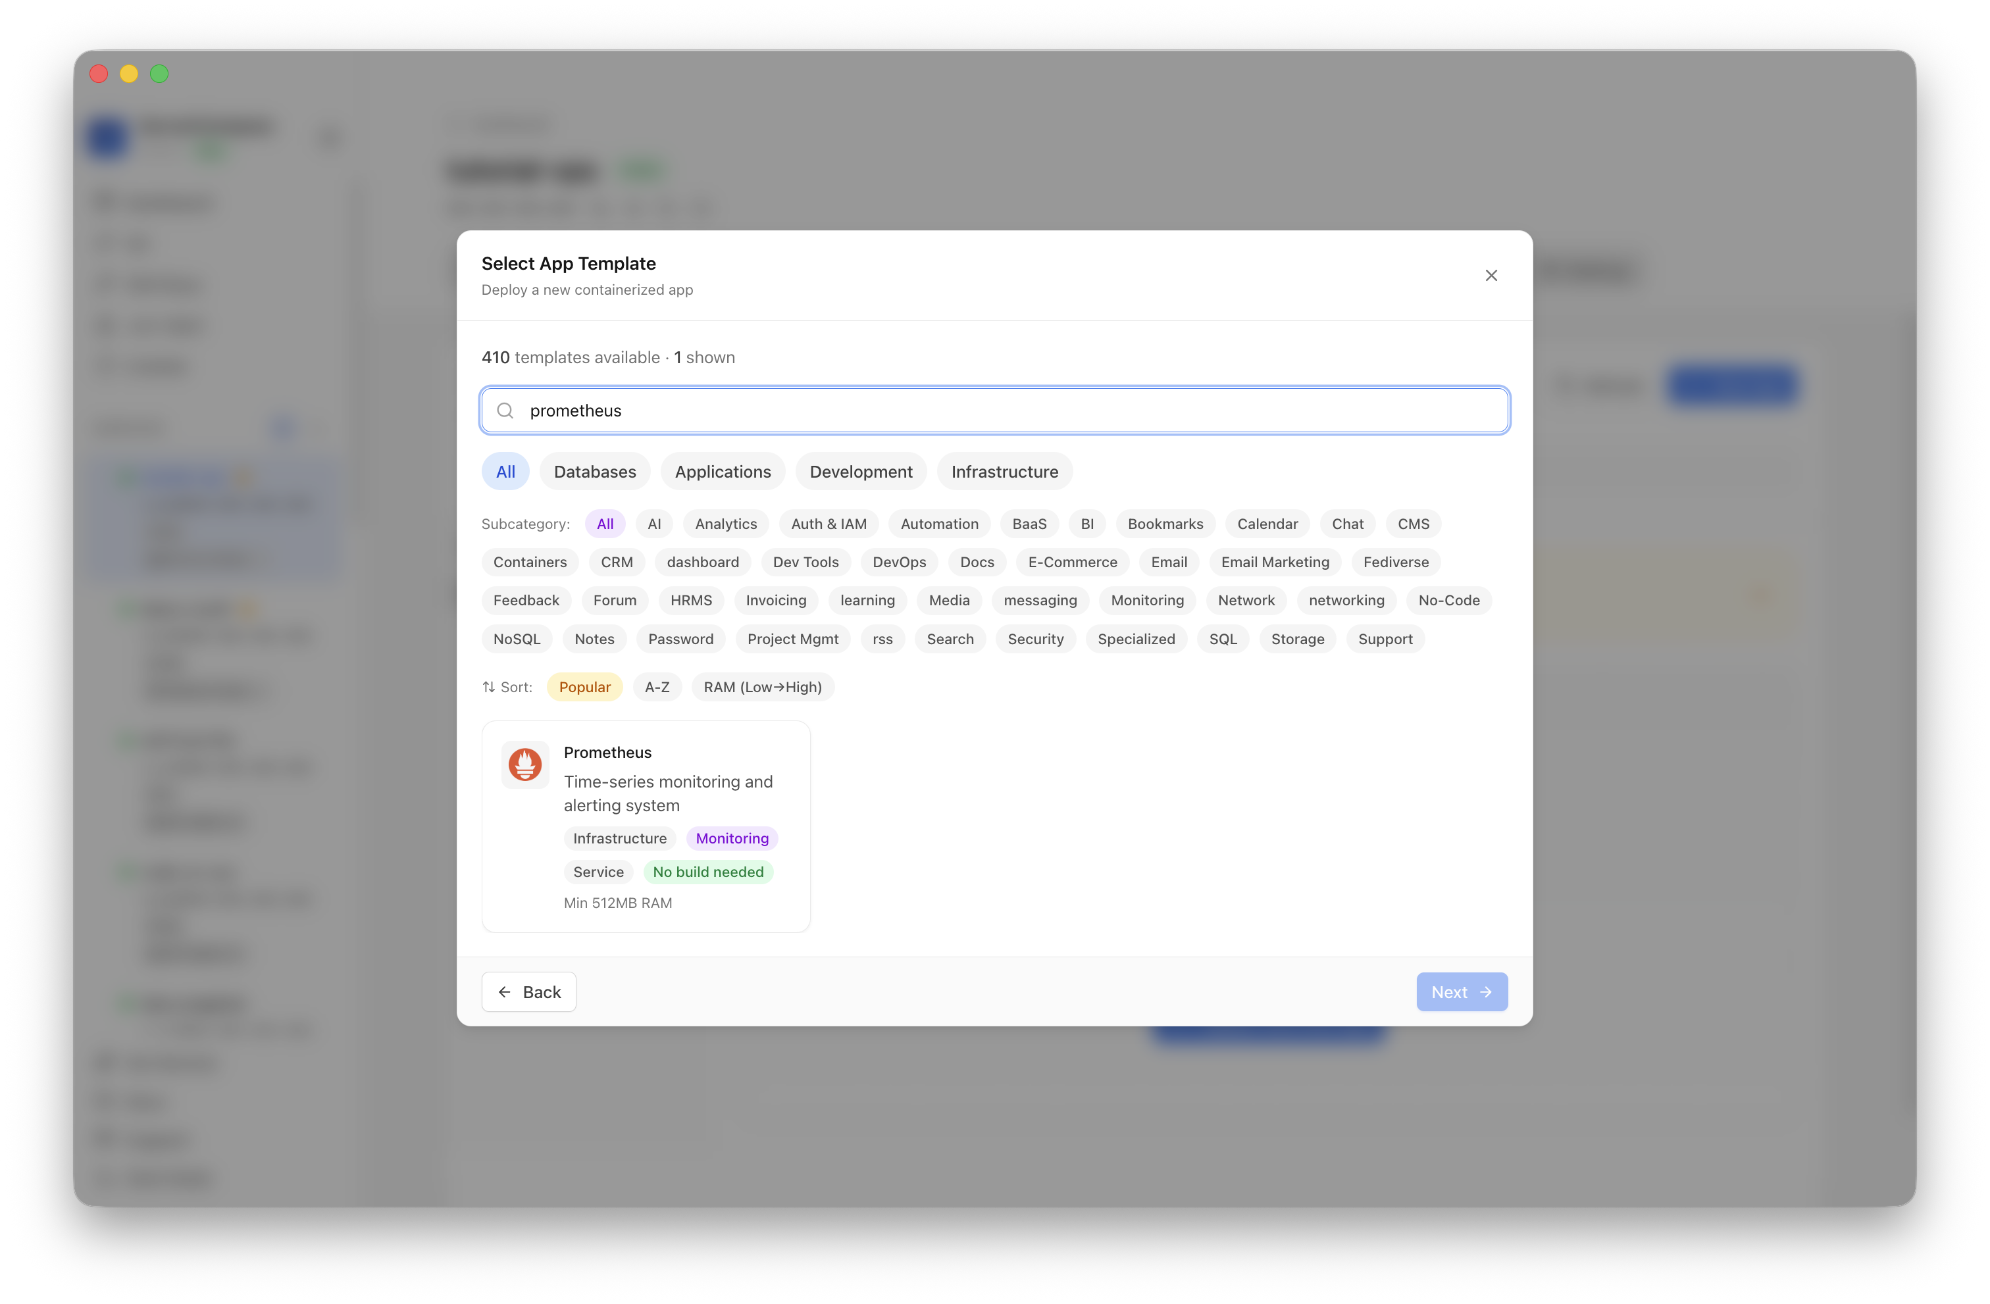Click the Prometheus flame logo icon
Viewport: 1990px width, 1304px height.
point(525,764)
